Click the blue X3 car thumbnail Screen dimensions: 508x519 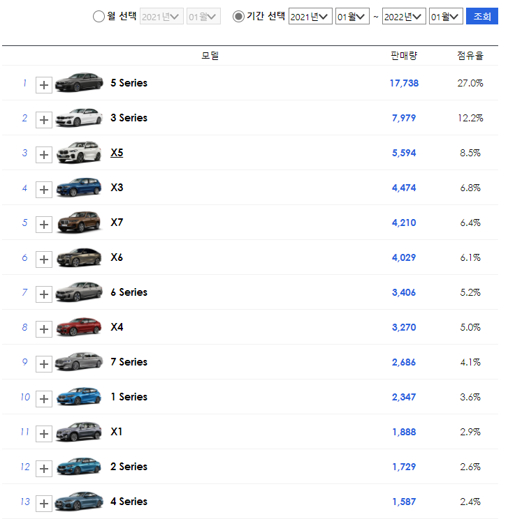coord(79,187)
